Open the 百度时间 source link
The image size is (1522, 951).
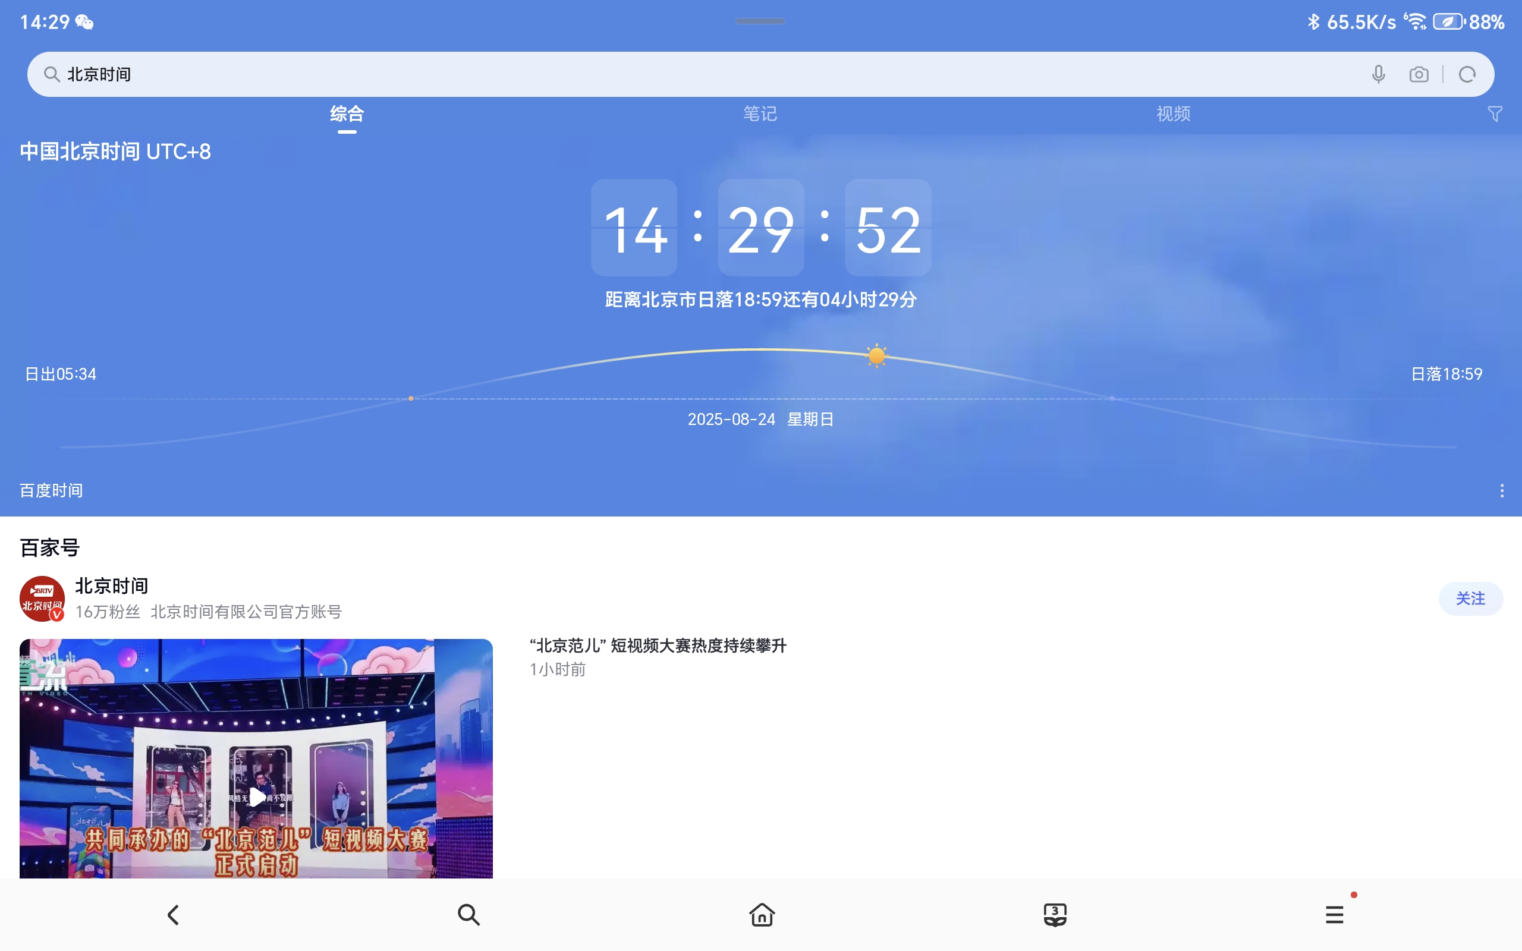coord(52,490)
